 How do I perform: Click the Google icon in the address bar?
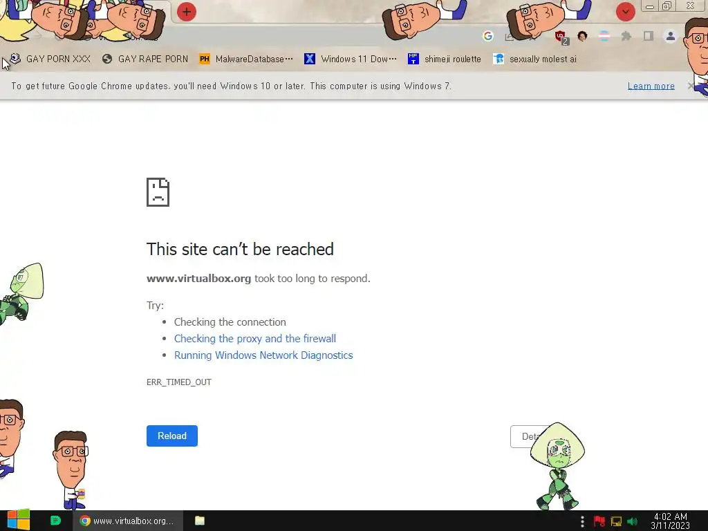coord(487,36)
